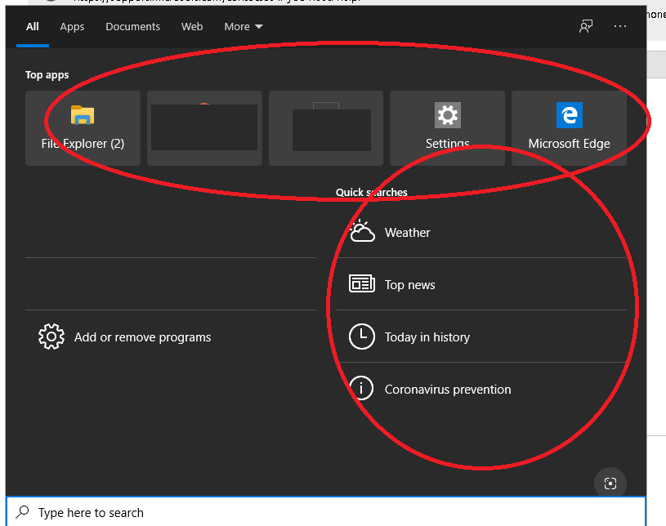
Task: Open the Top news quick search
Action: pyautogui.click(x=481, y=284)
